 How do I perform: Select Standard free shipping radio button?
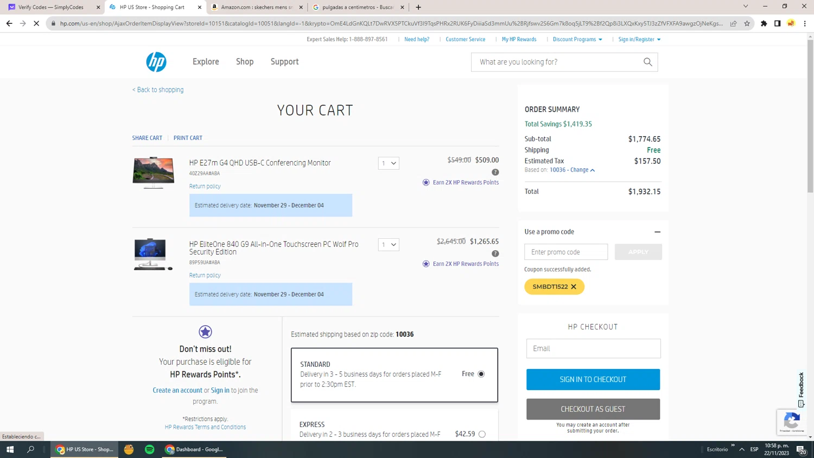(481, 374)
